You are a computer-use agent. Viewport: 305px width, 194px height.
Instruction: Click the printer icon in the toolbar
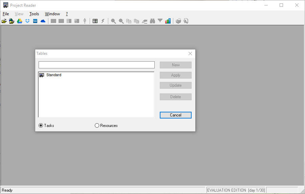click(x=178, y=21)
